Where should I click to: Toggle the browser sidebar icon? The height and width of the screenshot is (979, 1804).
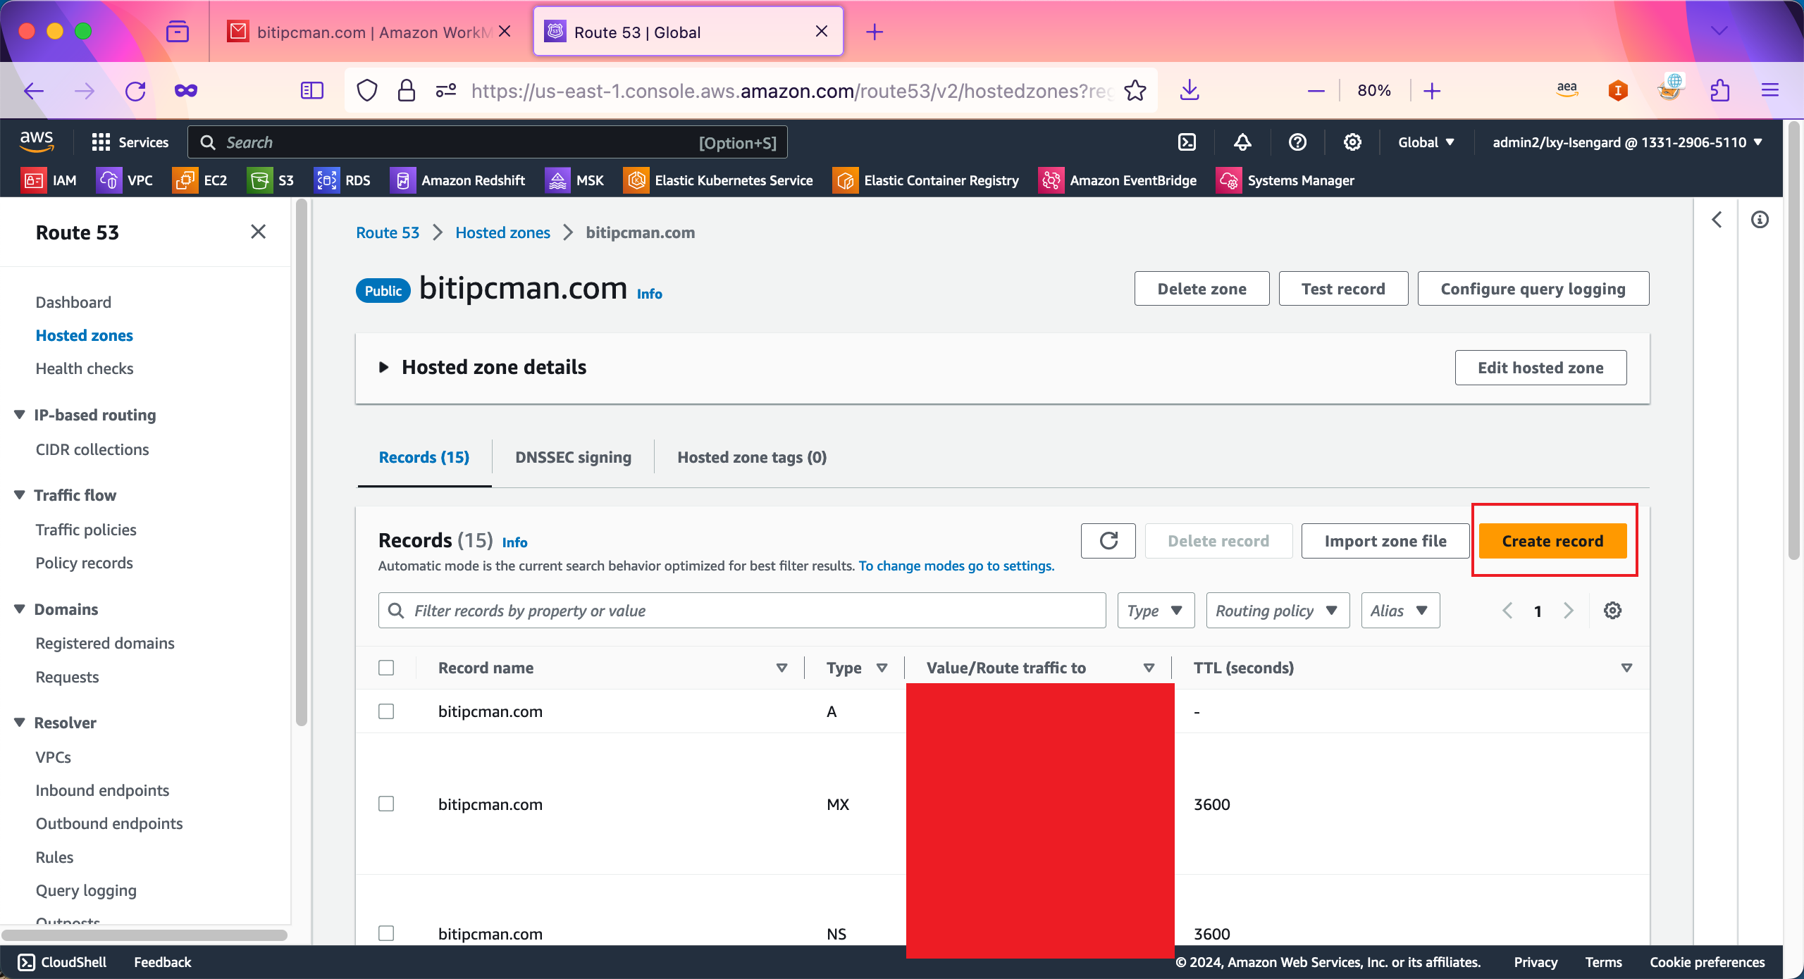point(311,90)
